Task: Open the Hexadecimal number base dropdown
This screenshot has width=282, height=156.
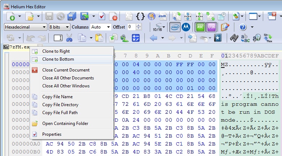Action: (25, 27)
